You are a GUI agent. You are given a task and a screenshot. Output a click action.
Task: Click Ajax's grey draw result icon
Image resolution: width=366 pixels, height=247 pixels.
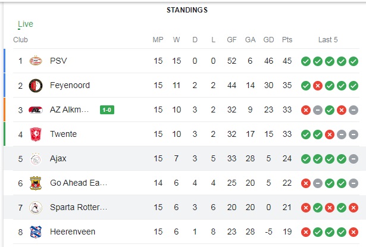[x=354, y=159]
